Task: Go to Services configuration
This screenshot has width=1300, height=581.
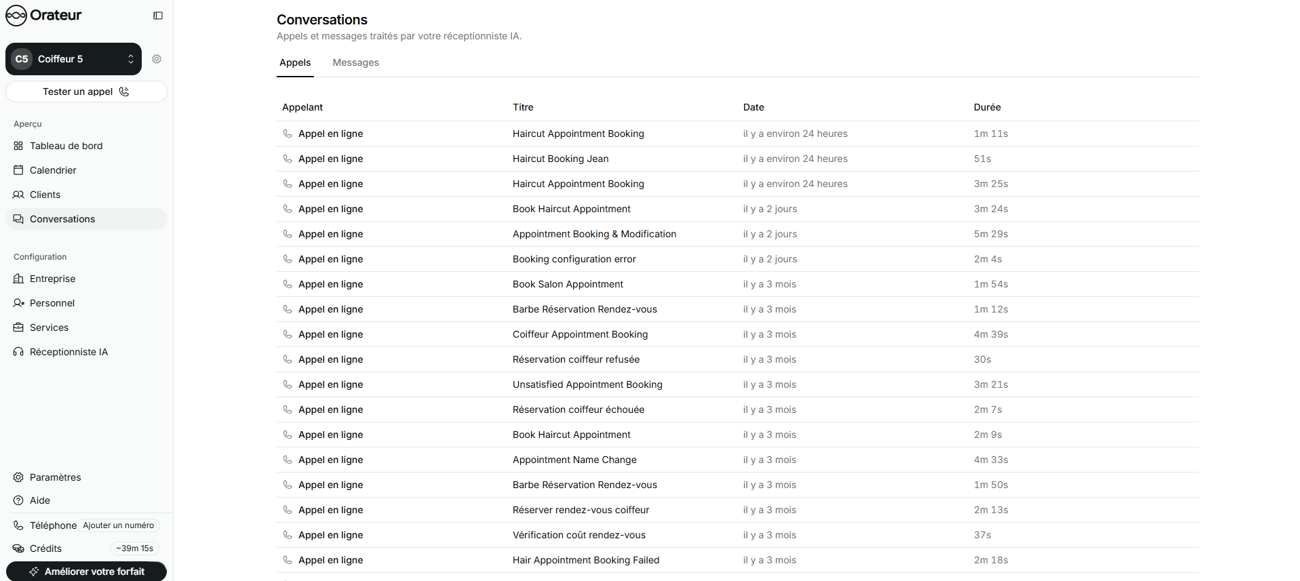Action: [86, 327]
